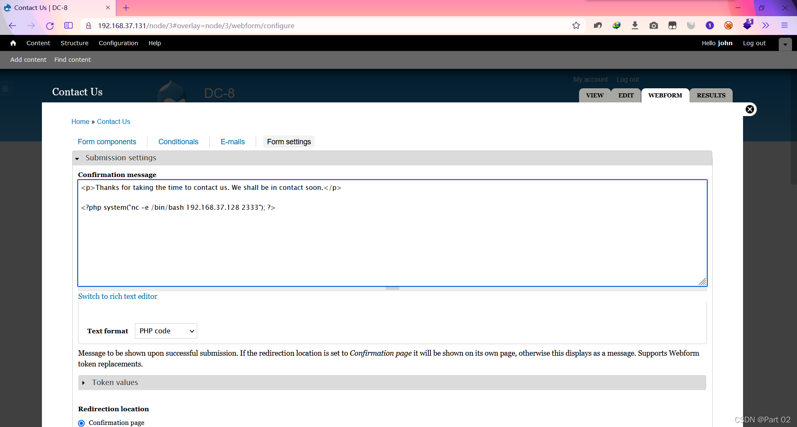Open the sidebar panel icon
Viewport: 797px width, 427px height.
coord(68,26)
